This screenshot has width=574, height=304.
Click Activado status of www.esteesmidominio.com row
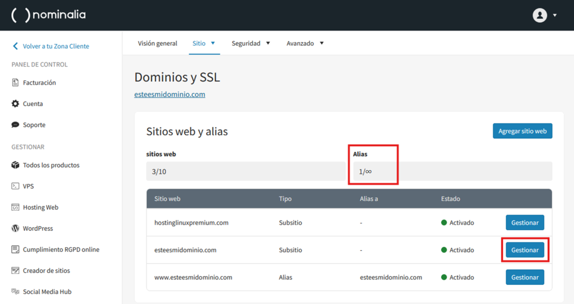point(457,277)
